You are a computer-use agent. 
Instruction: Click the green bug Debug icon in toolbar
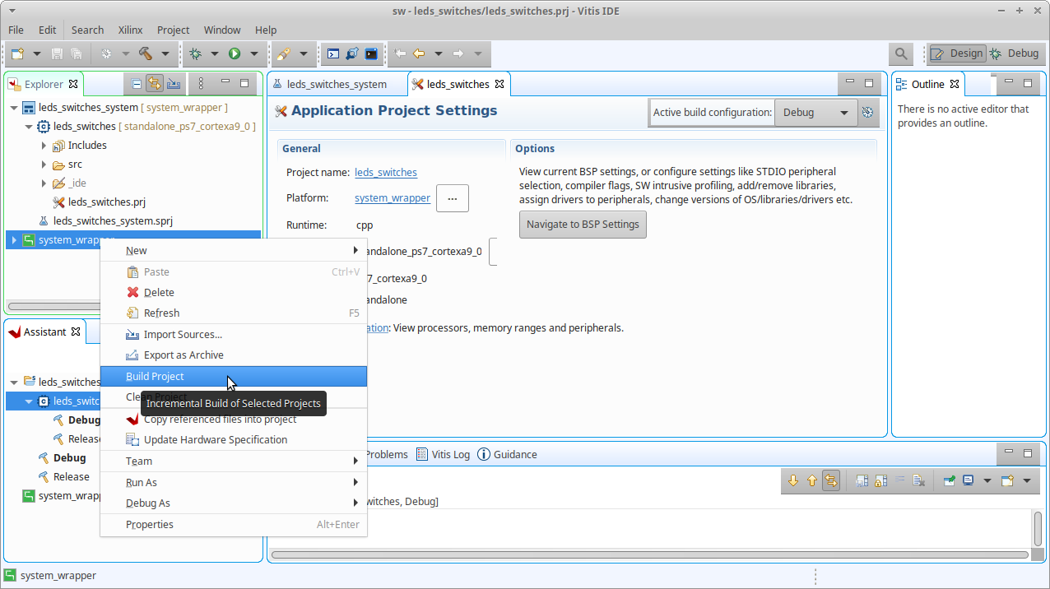tap(195, 53)
